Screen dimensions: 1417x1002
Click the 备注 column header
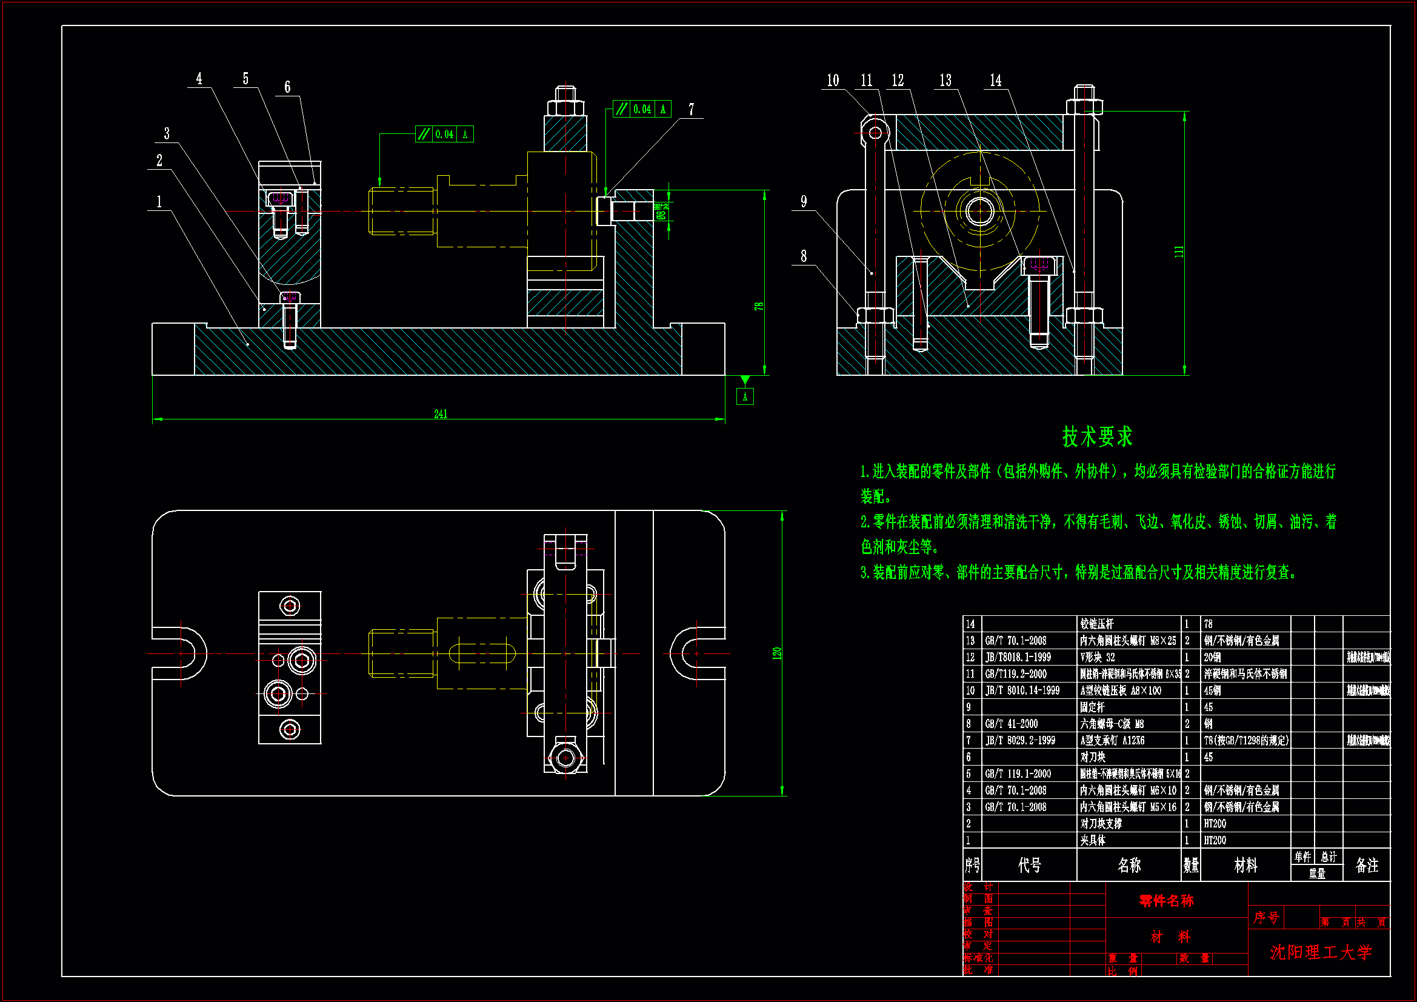(x=1366, y=865)
